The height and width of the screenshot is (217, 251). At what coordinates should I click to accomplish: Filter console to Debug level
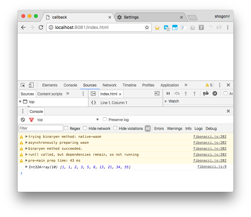click(211, 129)
